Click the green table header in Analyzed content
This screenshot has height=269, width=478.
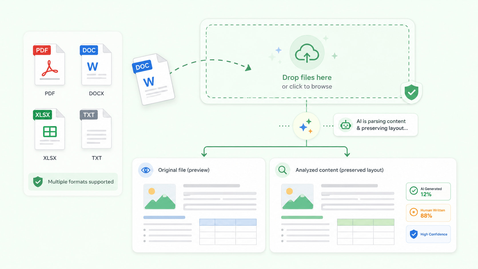(x=366, y=222)
